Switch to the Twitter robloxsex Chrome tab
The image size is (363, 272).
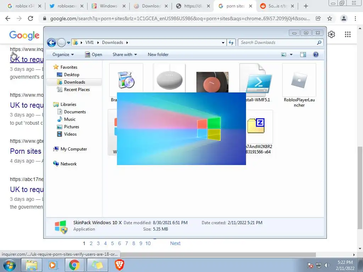pyautogui.click(x=66, y=6)
